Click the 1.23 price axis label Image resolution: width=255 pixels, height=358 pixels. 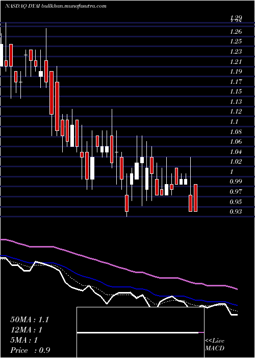click(236, 51)
